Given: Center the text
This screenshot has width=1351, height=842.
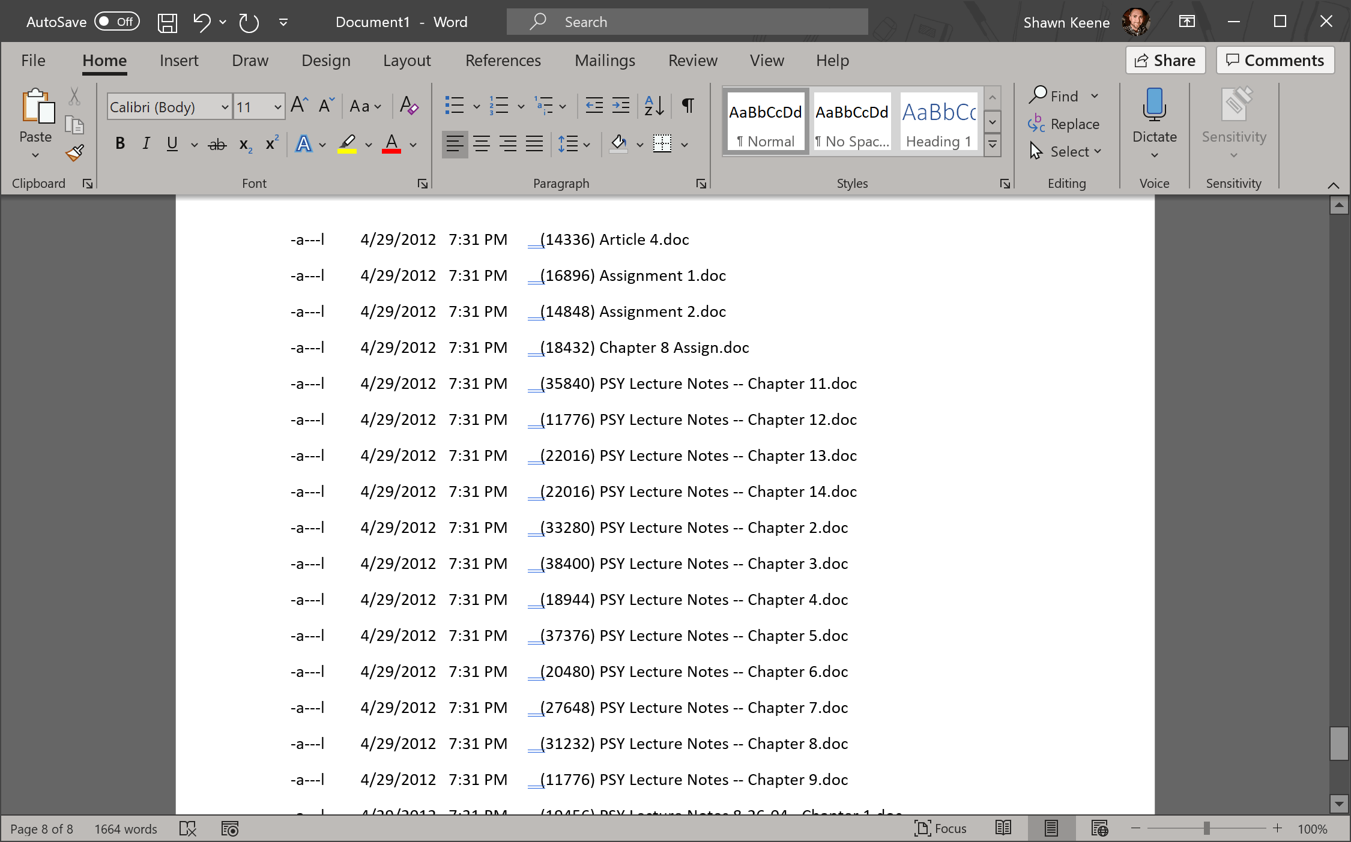Looking at the screenshot, I should click(481, 144).
